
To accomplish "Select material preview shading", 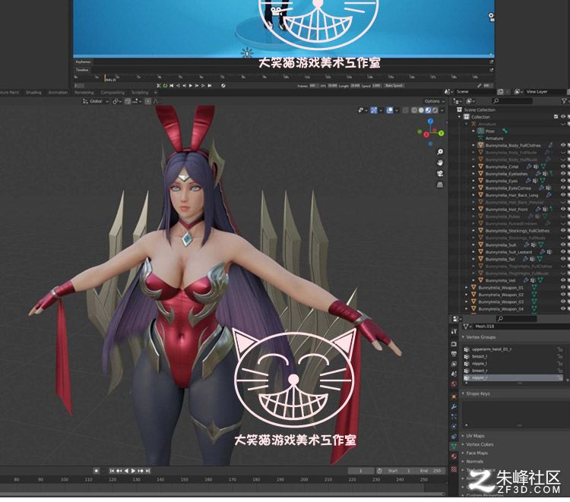I will [x=428, y=110].
